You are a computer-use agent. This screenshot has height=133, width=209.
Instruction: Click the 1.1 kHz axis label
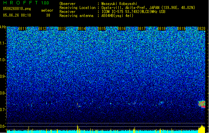pos(3,43)
